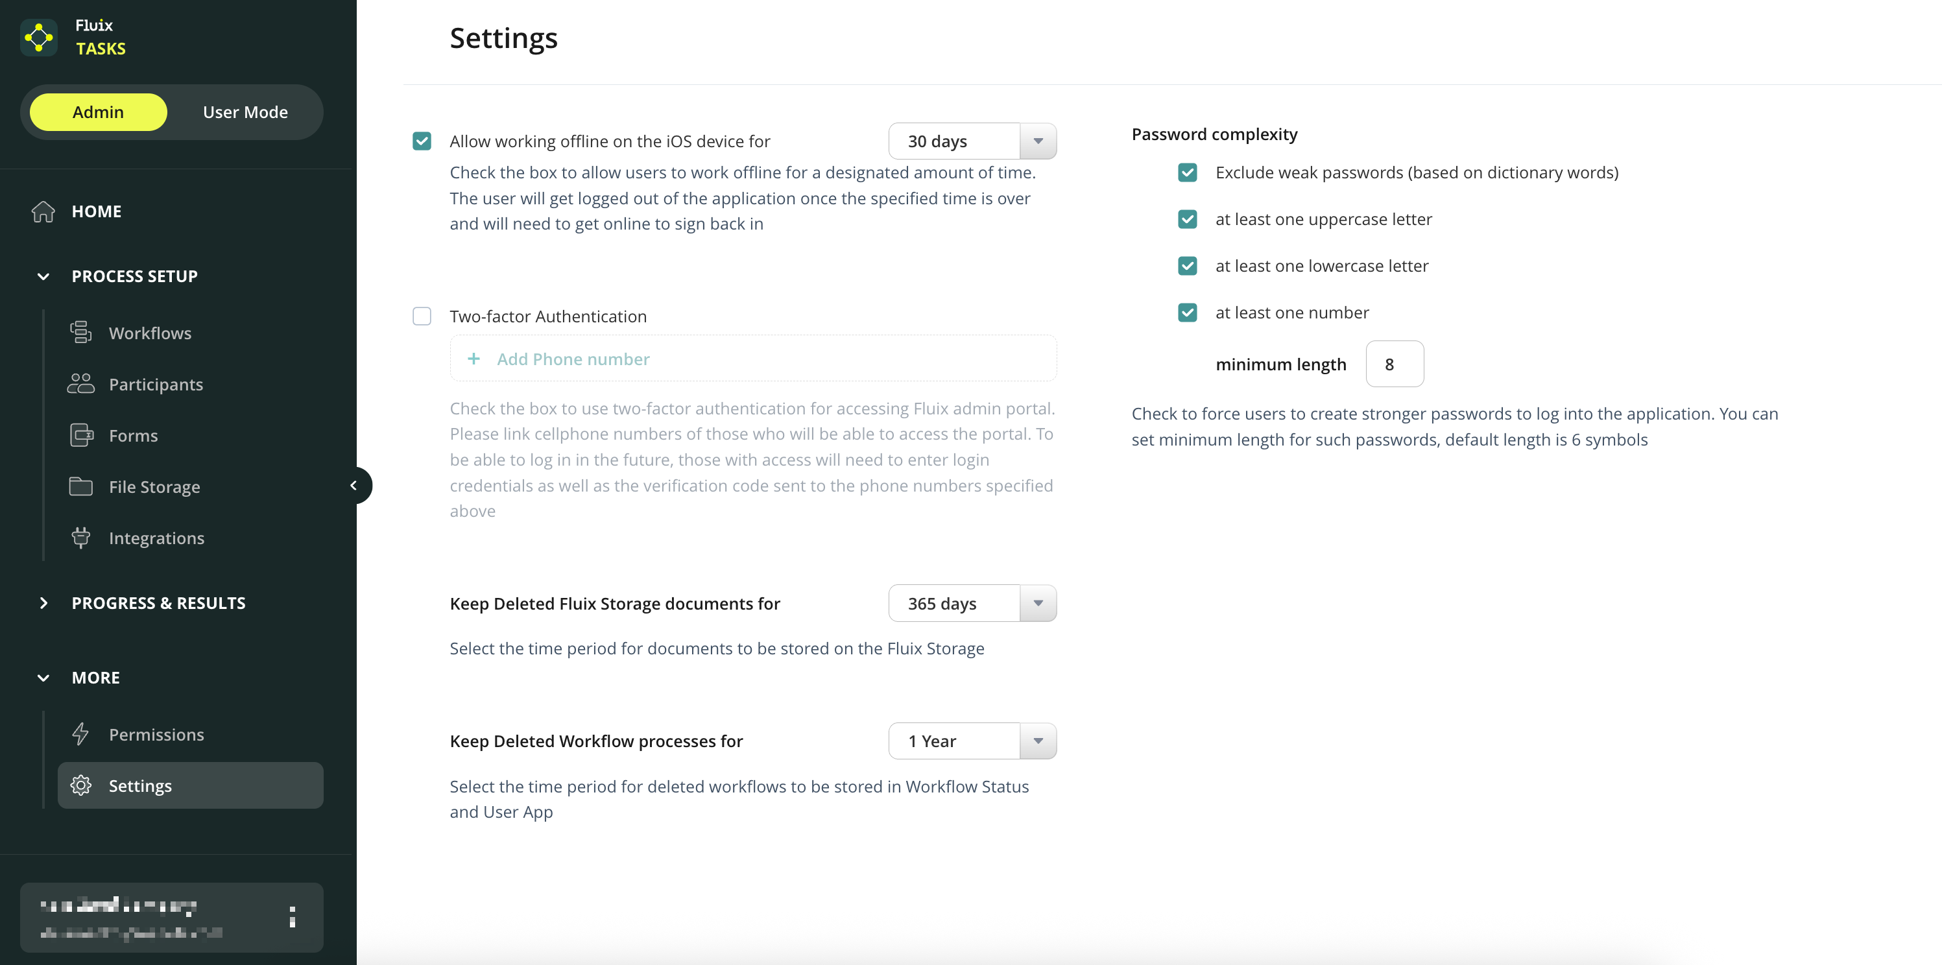
Task: Collapse the sidebar with arrow button
Action: pos(354,486)
